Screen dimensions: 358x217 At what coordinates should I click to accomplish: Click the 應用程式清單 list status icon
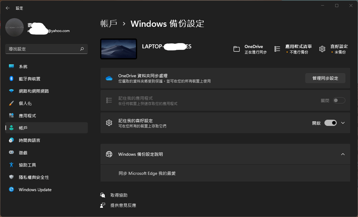(x=277, y=49)
